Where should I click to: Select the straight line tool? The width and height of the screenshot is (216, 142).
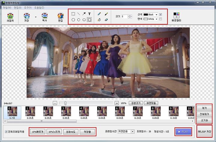click(79, 14)
